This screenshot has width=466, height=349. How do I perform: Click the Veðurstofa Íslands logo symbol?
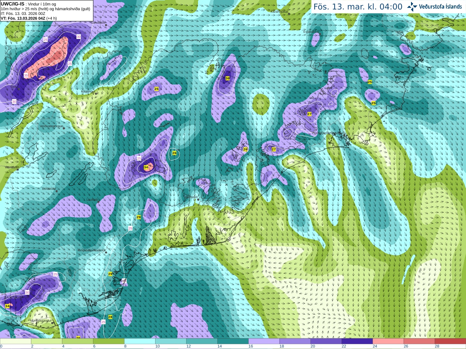pyautogui.click(x=412, y=6)
